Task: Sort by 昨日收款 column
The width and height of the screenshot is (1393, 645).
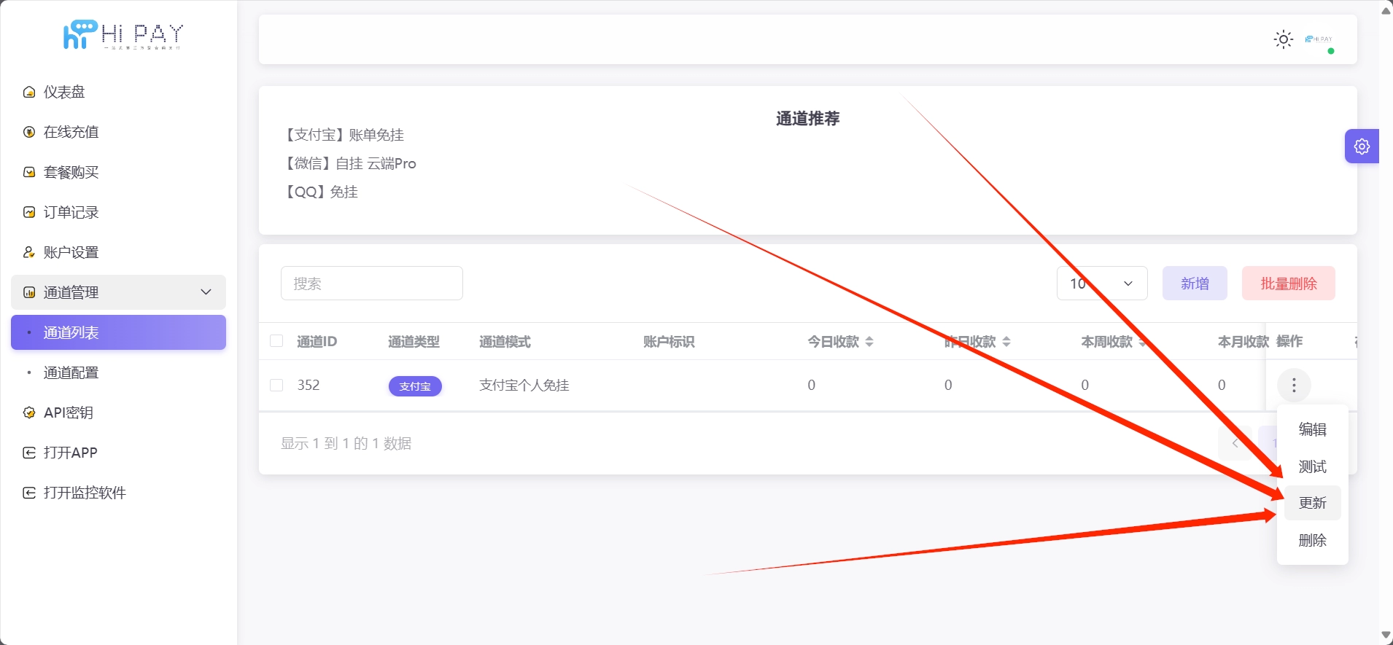Action: [1006, 341]
